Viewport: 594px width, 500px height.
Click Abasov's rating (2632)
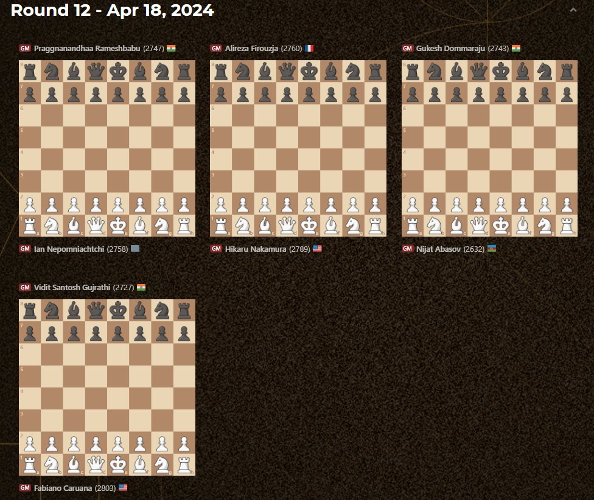click(x=474, y=249)
